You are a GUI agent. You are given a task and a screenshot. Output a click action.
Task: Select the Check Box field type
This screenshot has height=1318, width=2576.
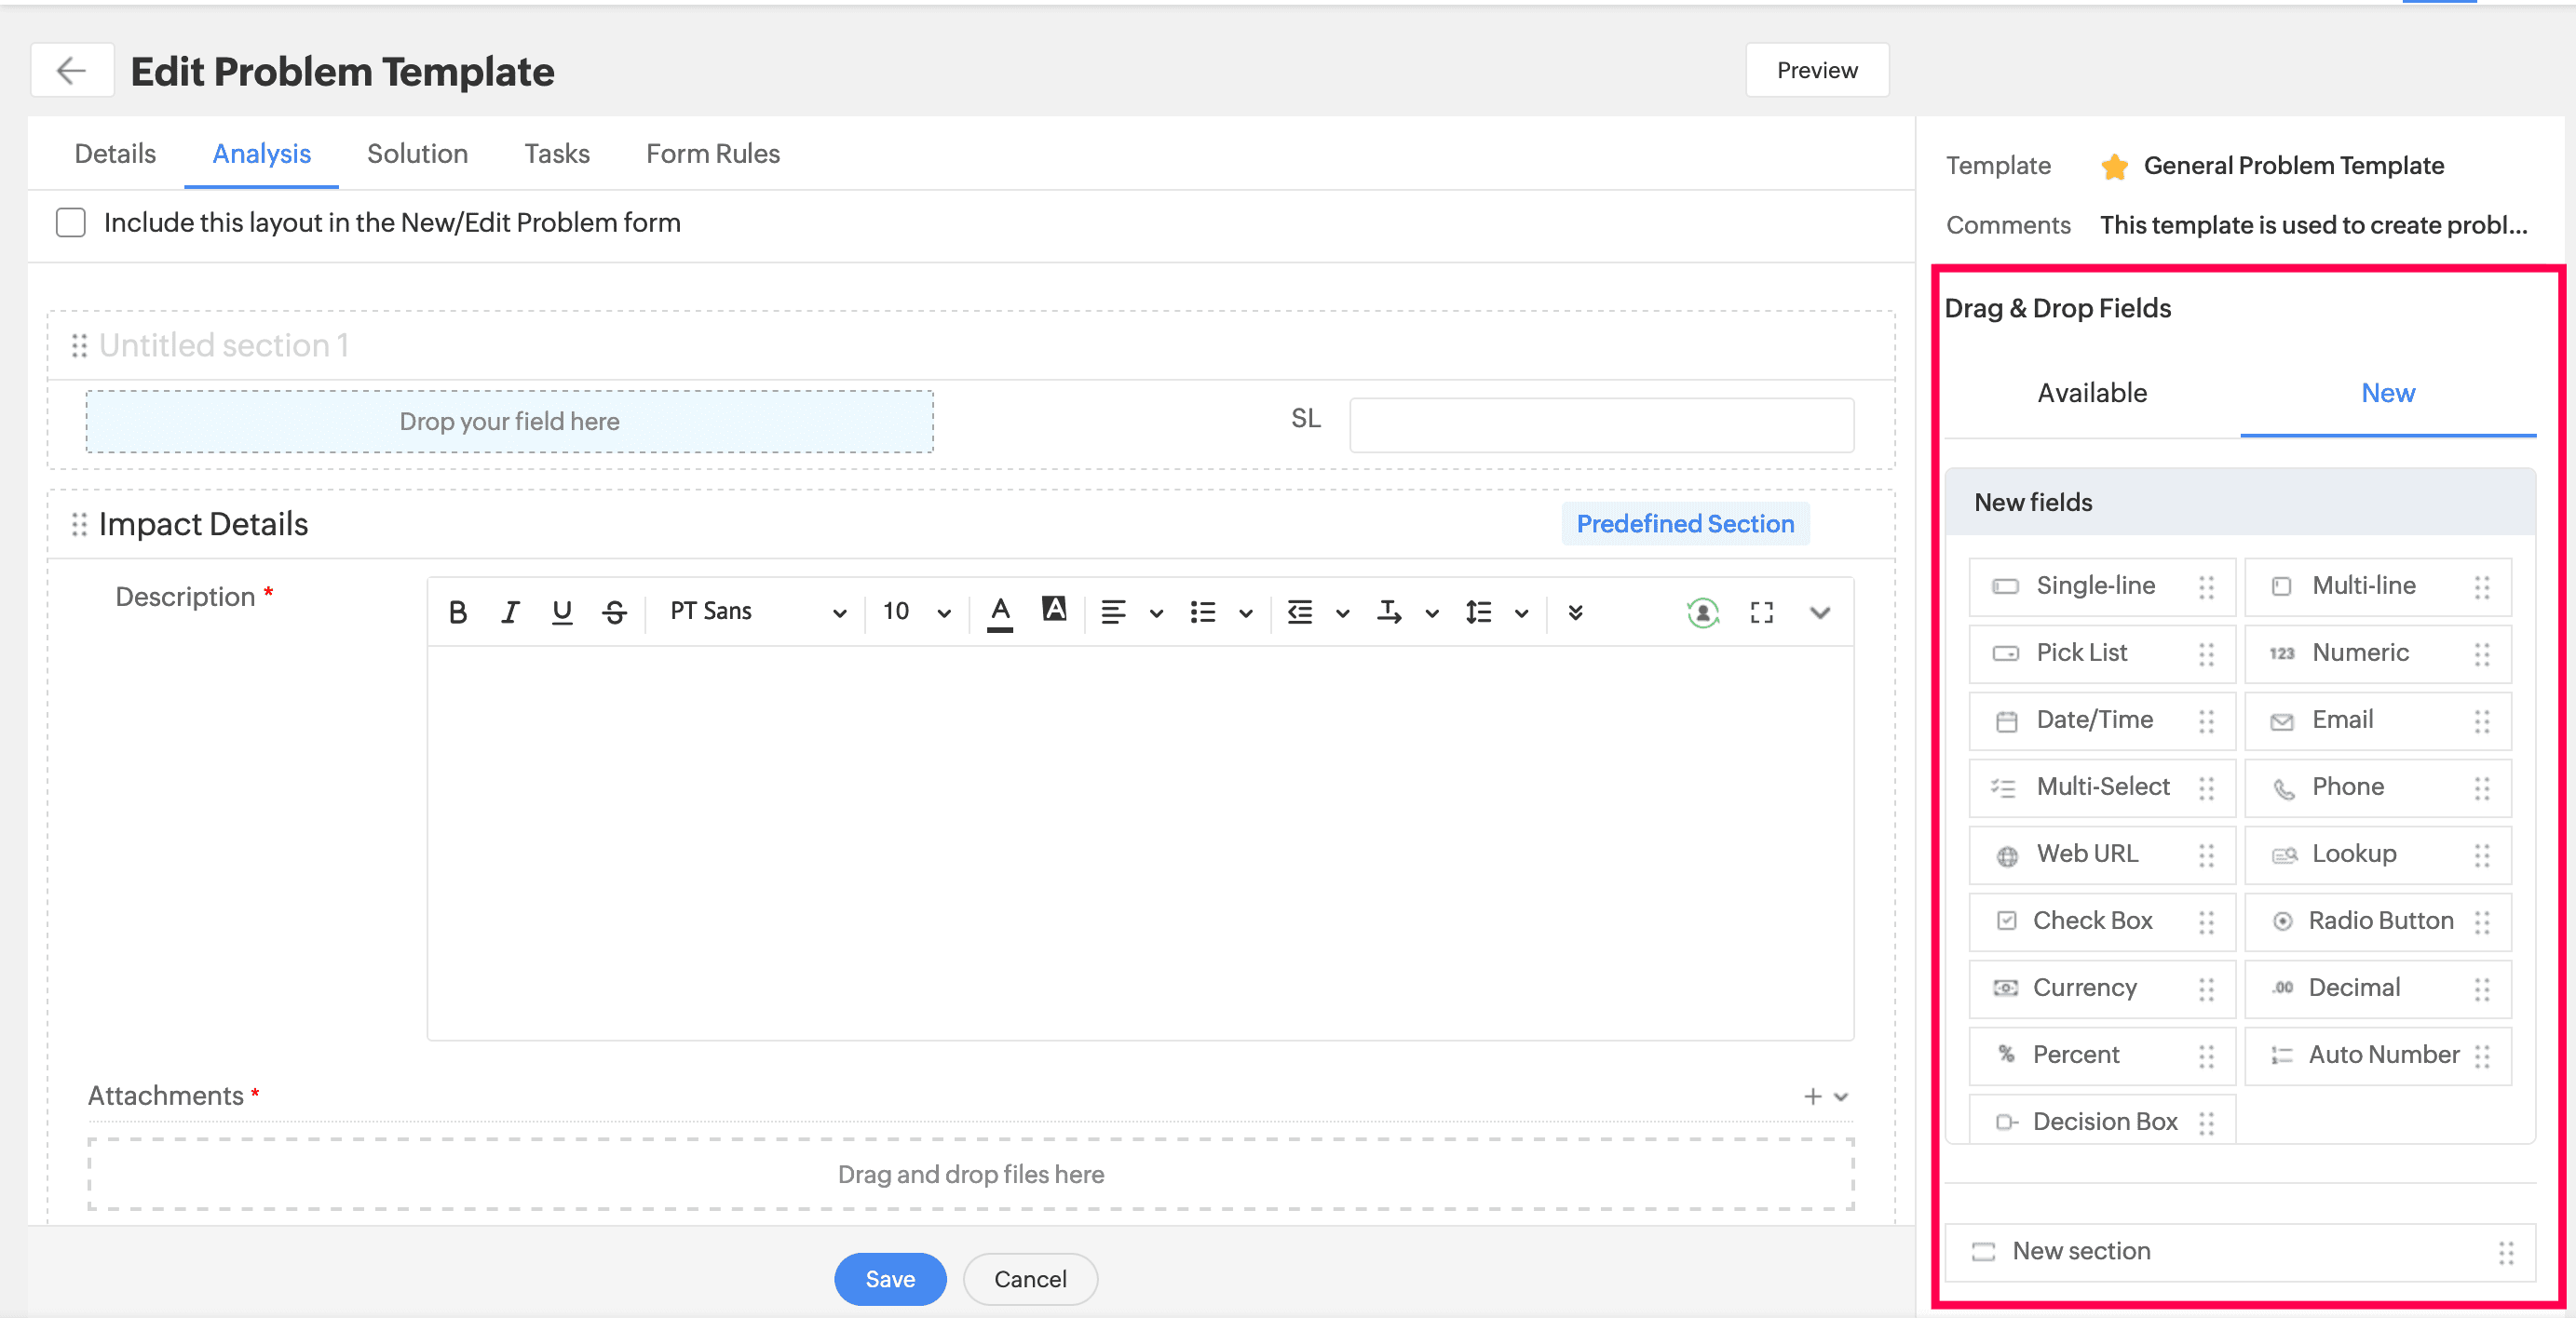tap(2092, 921)
